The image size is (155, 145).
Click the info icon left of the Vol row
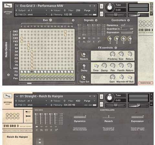click(x=8, y=75)
